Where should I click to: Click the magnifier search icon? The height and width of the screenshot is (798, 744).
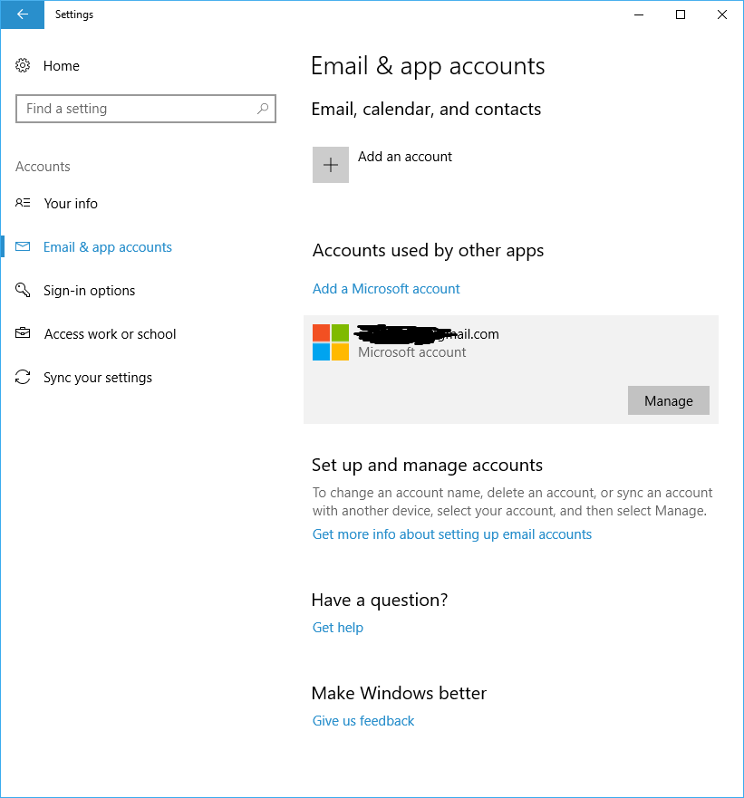tap(262, 109)
